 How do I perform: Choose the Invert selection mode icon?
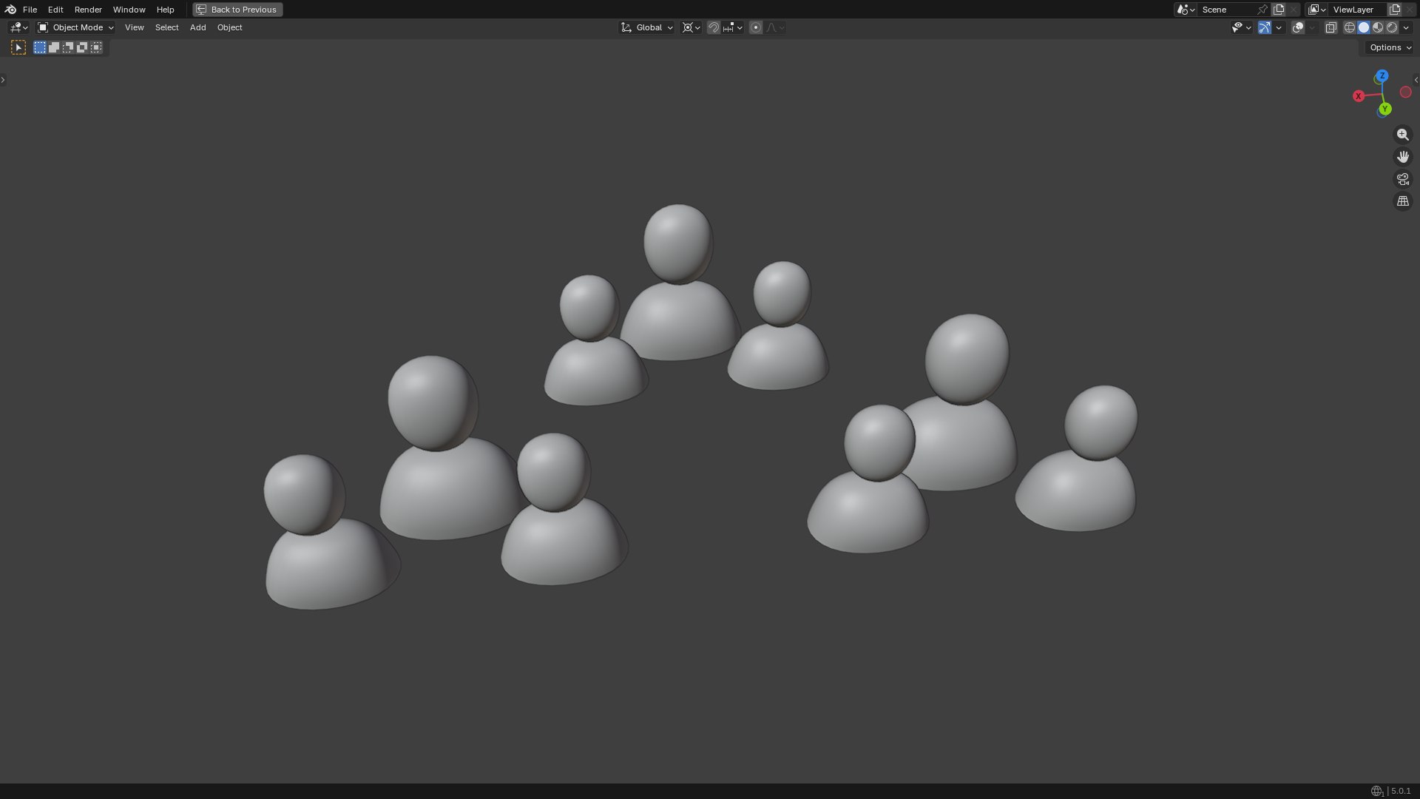point(82,47)
